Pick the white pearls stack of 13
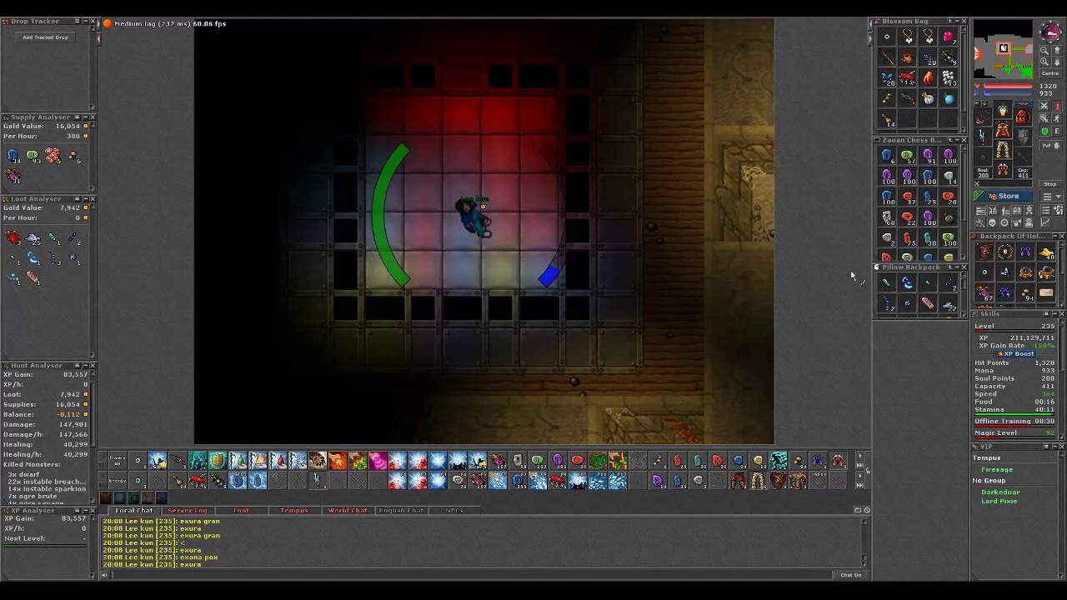 tap(949, 77)
